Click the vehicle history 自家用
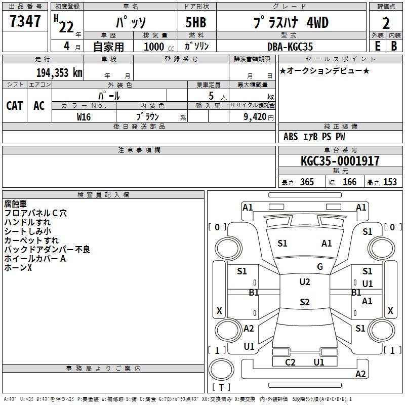This screenshot has width=405, height=405. point(108,47)
